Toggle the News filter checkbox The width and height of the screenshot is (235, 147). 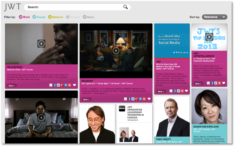[x=85, y=17]
